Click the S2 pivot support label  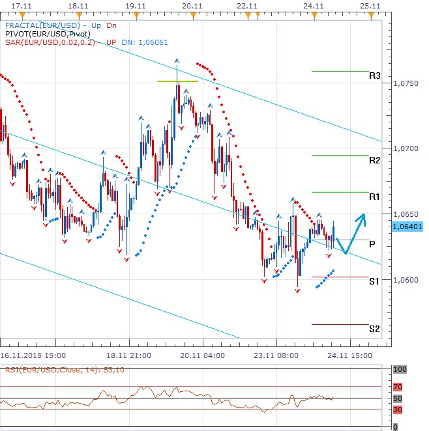click(x=374, y=329)
